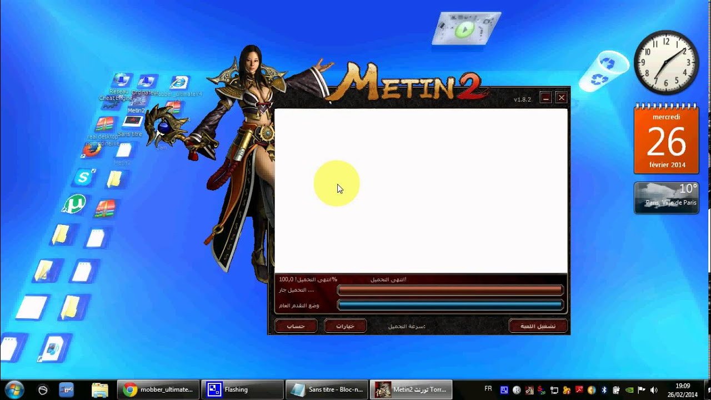Open the Action Center flag icon
711x400 pixels.
(641, 390)
